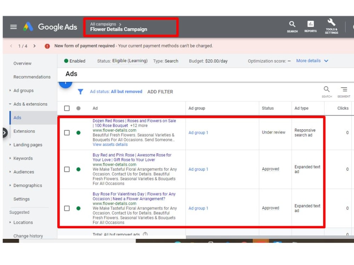This screenshot has height=265, width=354.
Task: Click the Ad status: All but removed filter
Action: (x=116, y=92)
